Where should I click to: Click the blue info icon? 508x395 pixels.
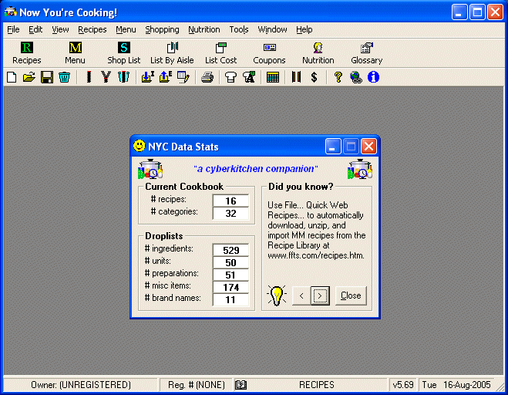[373, 77]
